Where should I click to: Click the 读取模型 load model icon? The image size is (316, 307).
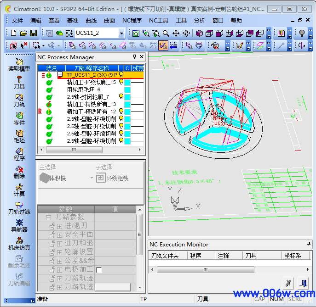pyautogui.click(x=19, y=62)
